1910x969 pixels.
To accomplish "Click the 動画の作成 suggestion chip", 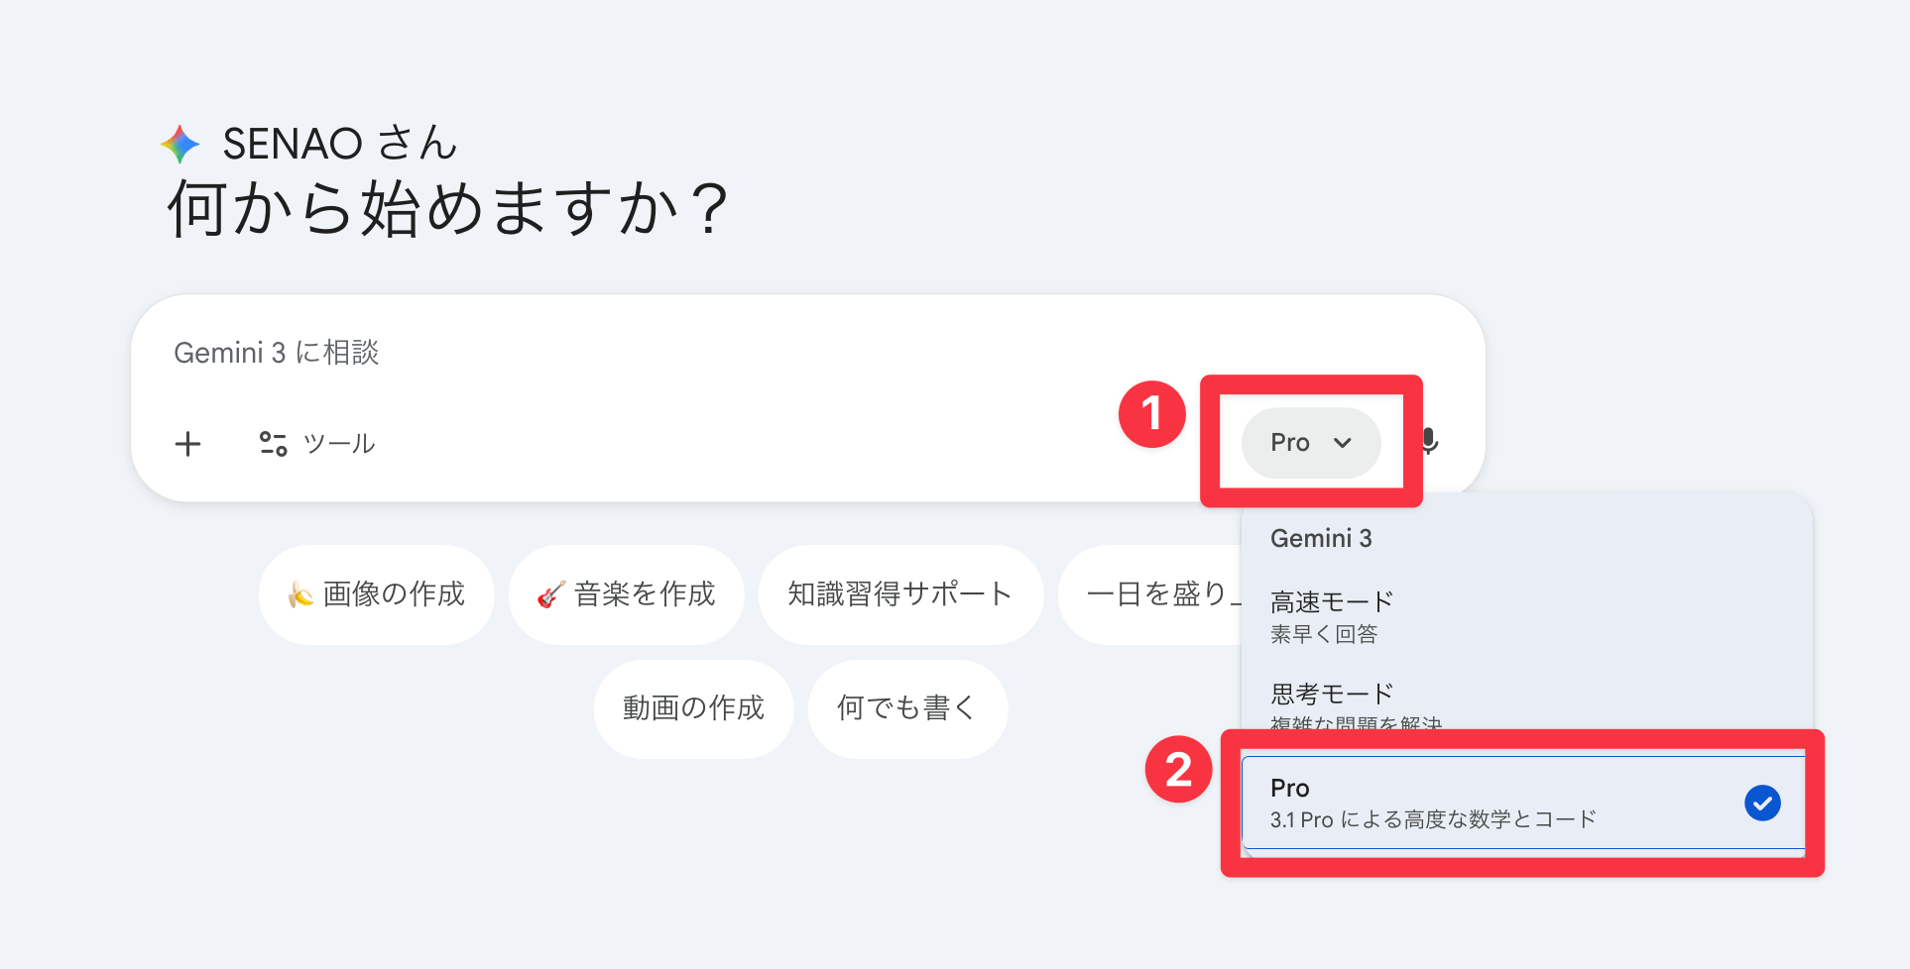I will [x=693, y=708].
